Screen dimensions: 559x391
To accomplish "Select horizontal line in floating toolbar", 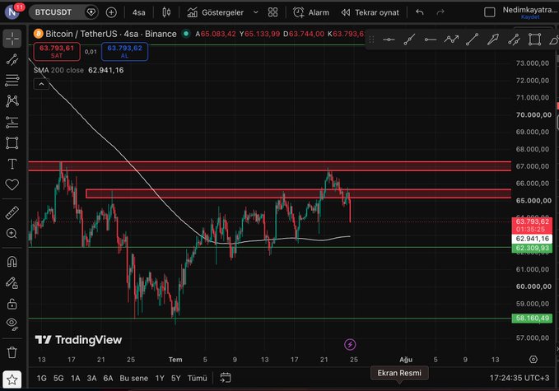I will (389, 40).
